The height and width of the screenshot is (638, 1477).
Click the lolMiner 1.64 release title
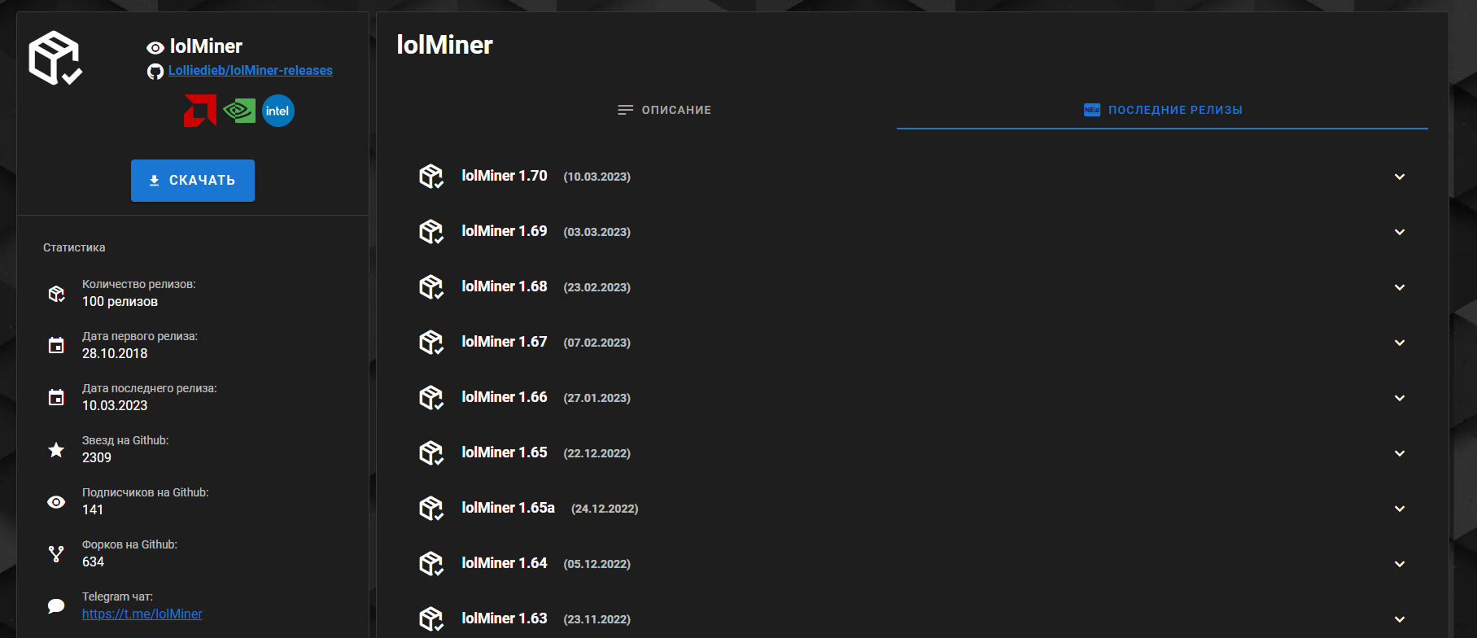pyautogui.click(x=505, y=563)
